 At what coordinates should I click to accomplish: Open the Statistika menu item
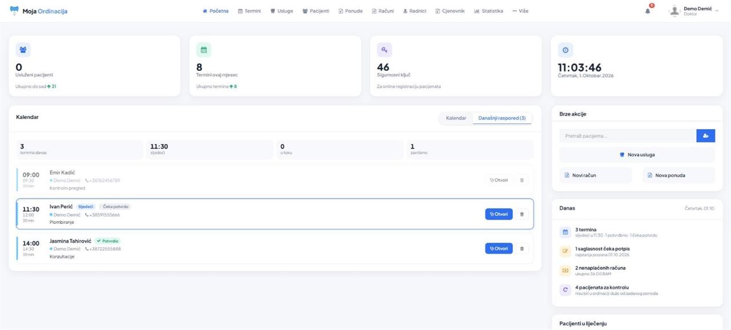[488, 11]
